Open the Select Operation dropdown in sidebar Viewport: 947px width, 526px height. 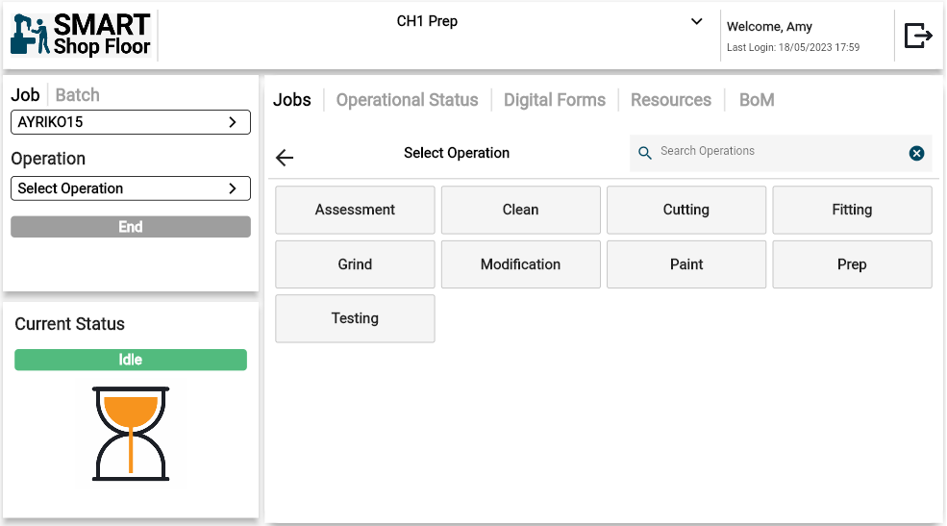[130, 188]
